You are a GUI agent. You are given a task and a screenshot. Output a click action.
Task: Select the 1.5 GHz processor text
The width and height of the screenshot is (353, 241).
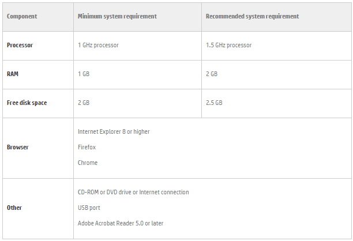(x=228, y=45)
